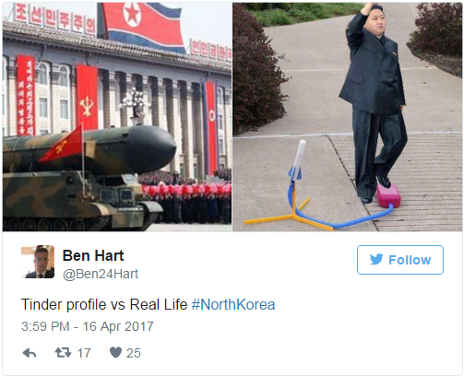Show the 17 retweets count

coord(84,353)
